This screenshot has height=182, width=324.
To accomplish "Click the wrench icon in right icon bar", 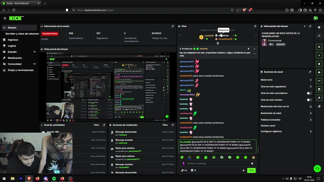I will (x=319, y=98).
